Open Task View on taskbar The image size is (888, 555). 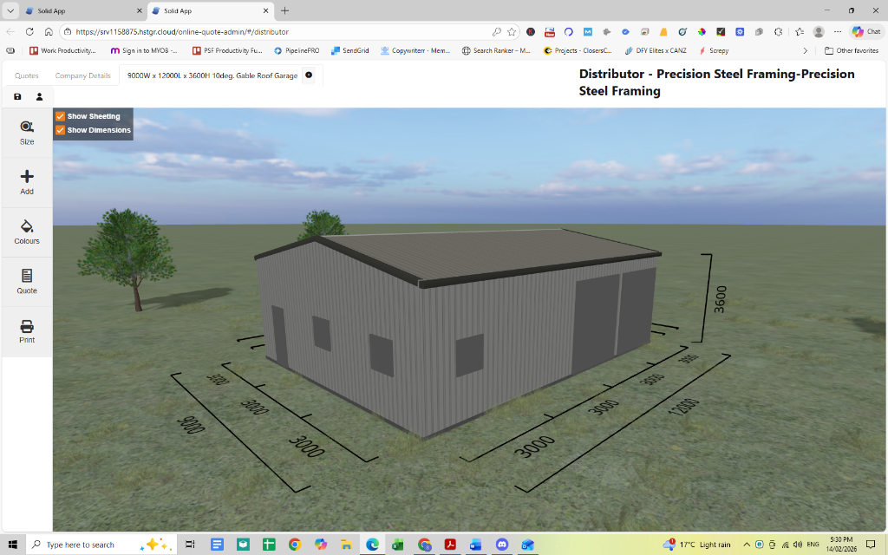click(x=190, y=545)
